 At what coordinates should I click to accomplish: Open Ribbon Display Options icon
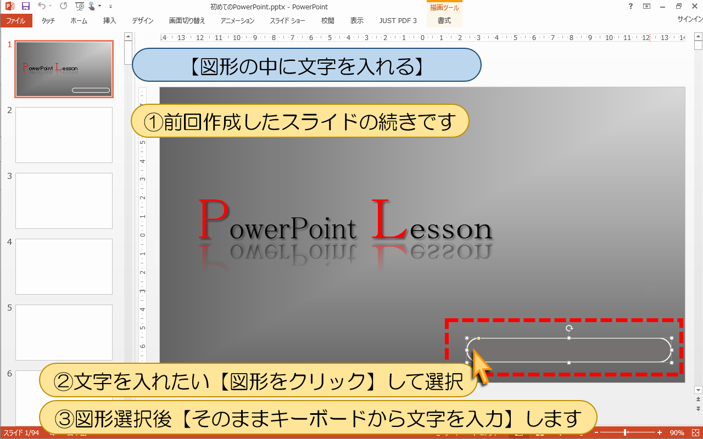click(x=646, y=7)
